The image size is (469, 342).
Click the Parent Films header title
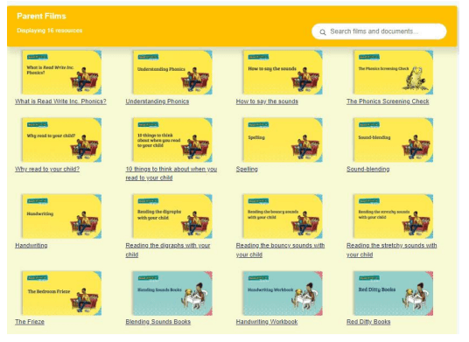[x=42, y=16]
